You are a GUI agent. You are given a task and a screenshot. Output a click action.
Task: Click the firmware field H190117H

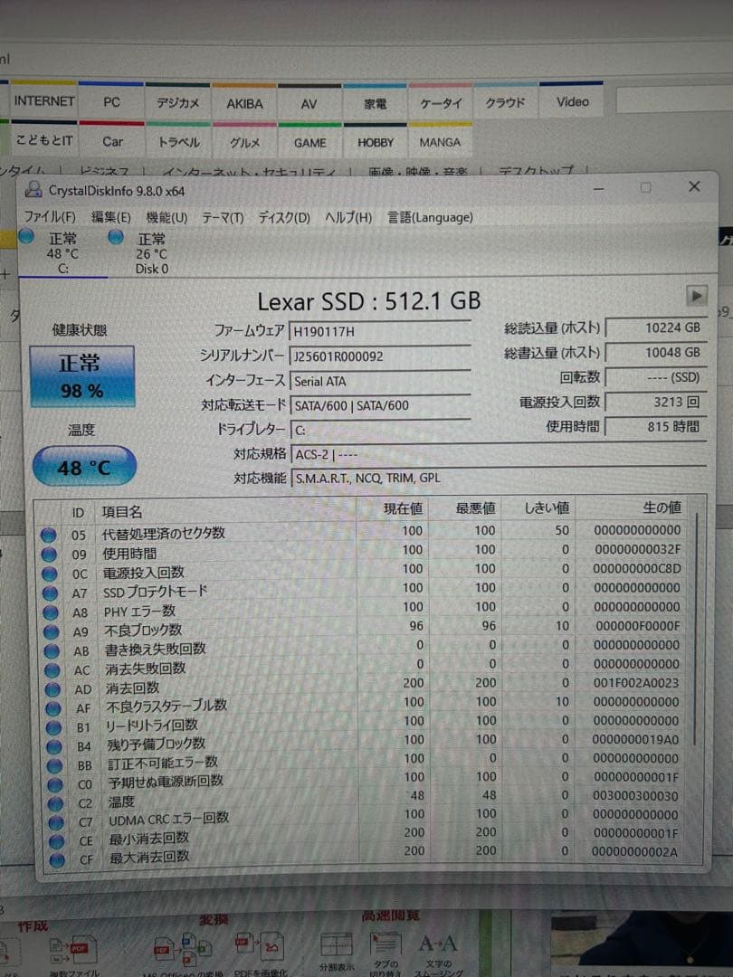click(379, 331)
